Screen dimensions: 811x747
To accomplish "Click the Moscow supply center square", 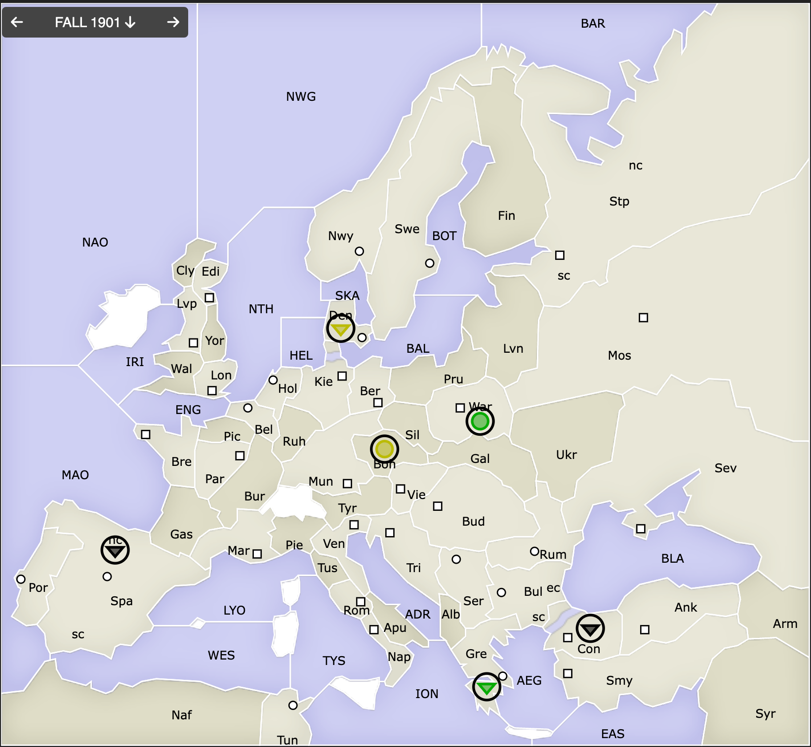I will [643, 318].
